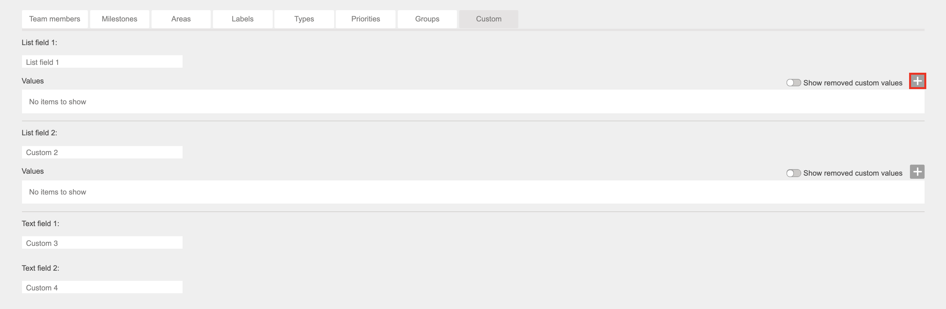Click the Values heading under List field 2
946x309 pixels.
[33, 171]
